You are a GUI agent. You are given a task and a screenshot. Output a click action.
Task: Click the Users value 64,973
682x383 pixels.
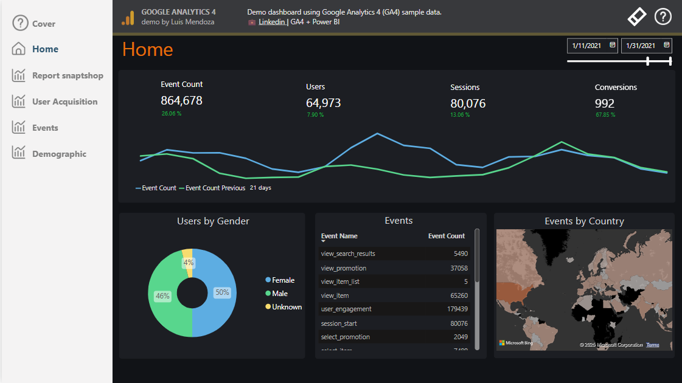pos(323,103)
